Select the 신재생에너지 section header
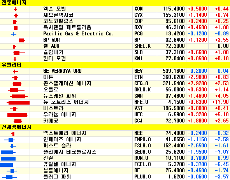Image resolution: width=230 pixels, height=180 pixels. coord(16,127)
